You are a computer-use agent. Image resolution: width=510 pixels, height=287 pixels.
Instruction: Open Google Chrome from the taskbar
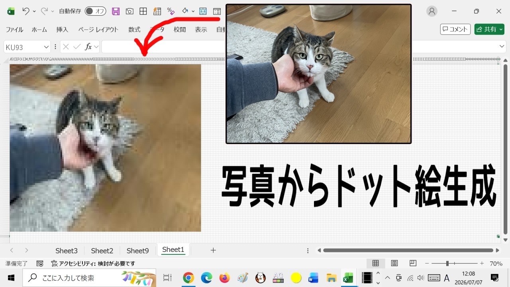(x=188, y=278)
